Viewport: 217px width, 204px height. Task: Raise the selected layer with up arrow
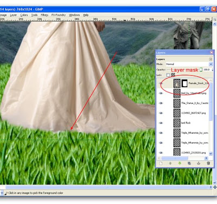(x=170, y=163)
